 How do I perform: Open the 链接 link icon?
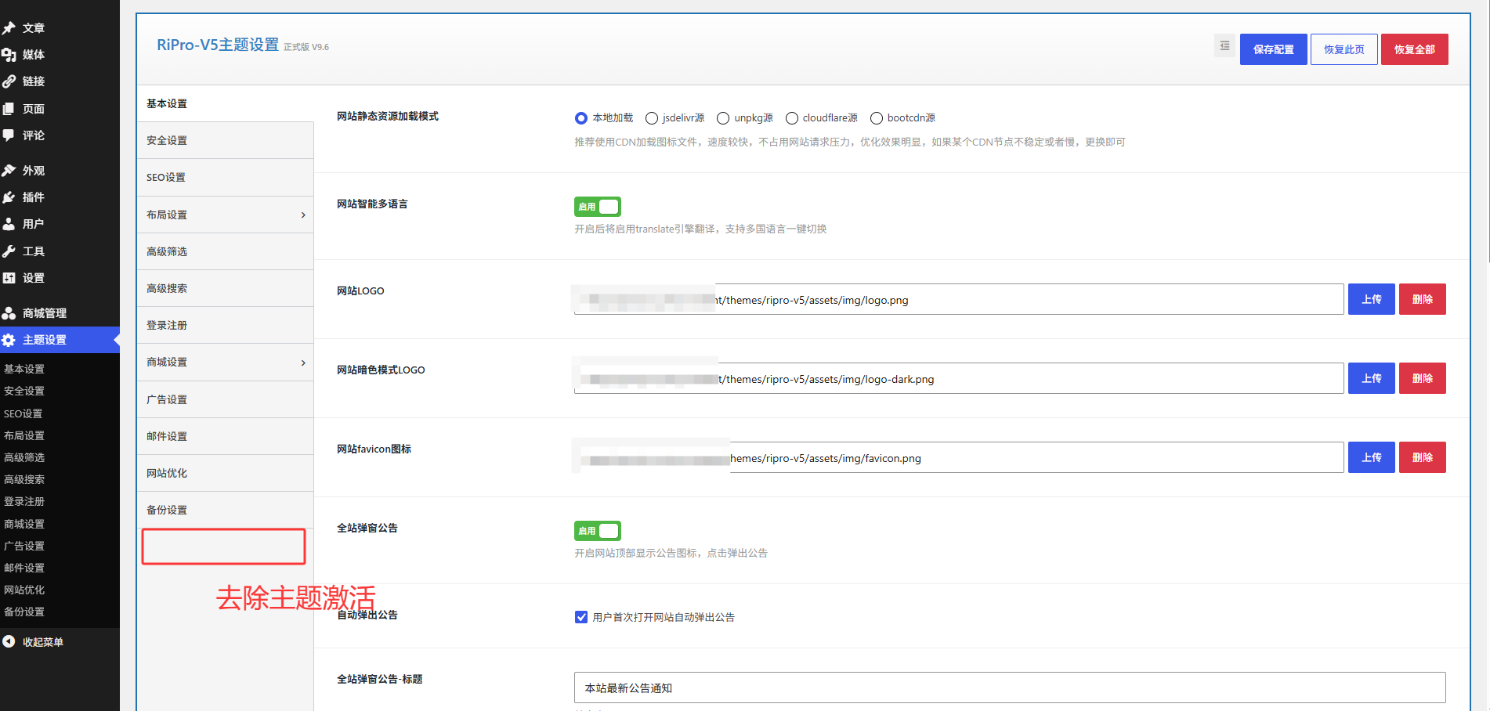coord(9,81)
